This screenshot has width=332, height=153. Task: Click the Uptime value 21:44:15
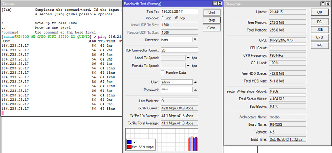(x=287, y=12)
